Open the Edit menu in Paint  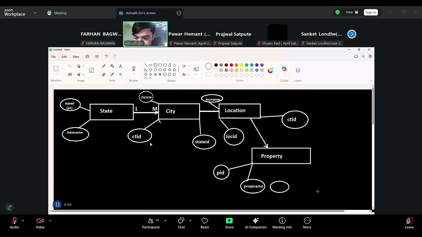tap(64, 57)
